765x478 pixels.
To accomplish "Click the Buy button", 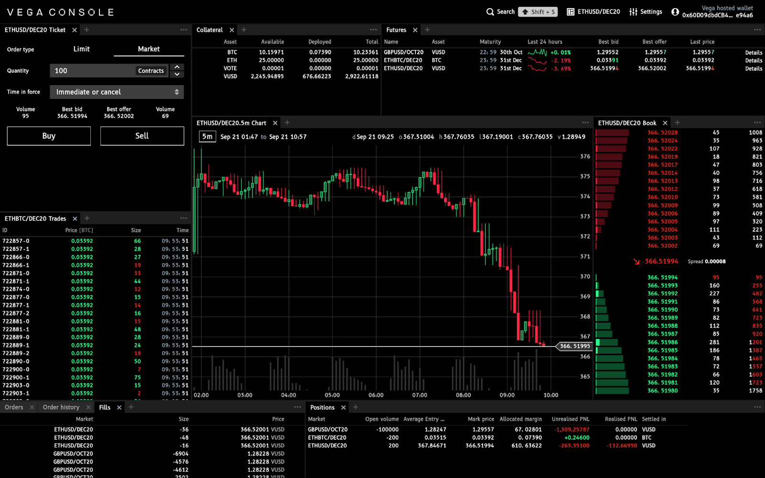I will click(x=49, y=136).
